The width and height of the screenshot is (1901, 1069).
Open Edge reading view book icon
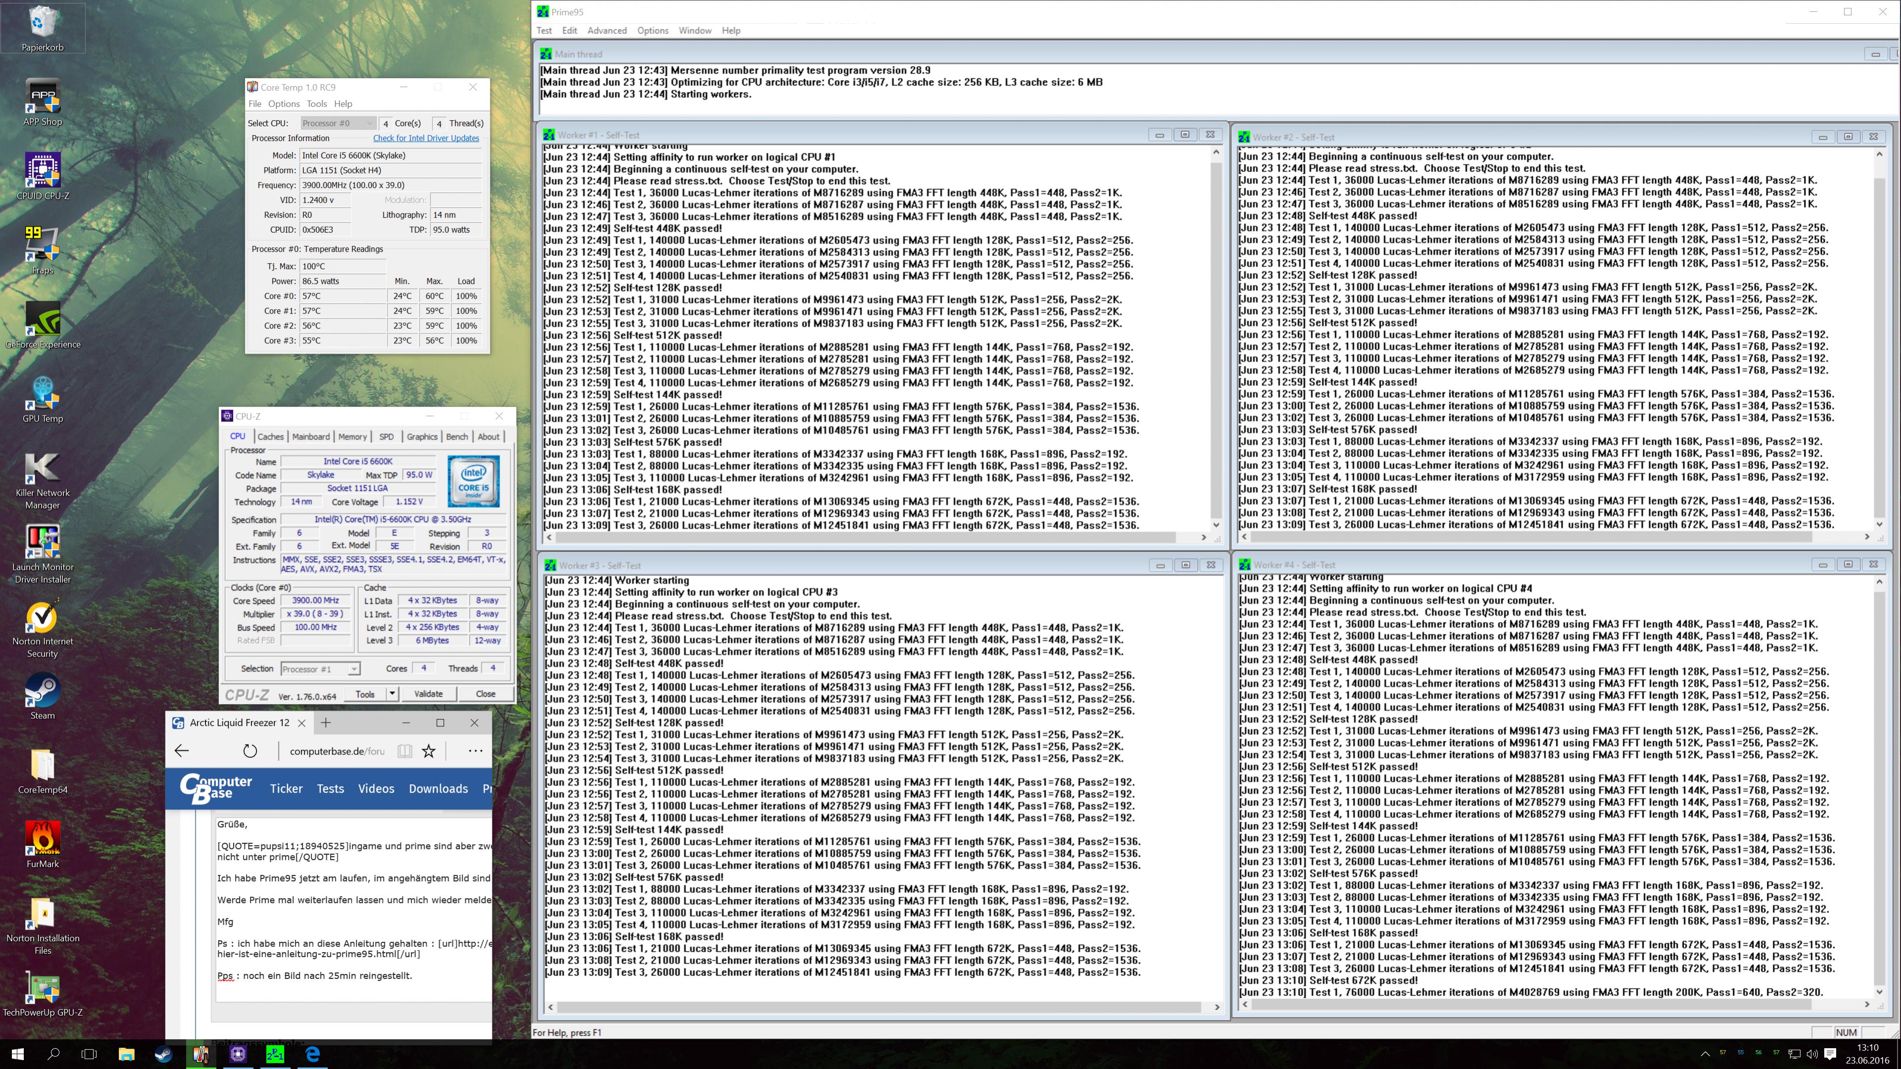pyautogui.click(x=405, y=751)
